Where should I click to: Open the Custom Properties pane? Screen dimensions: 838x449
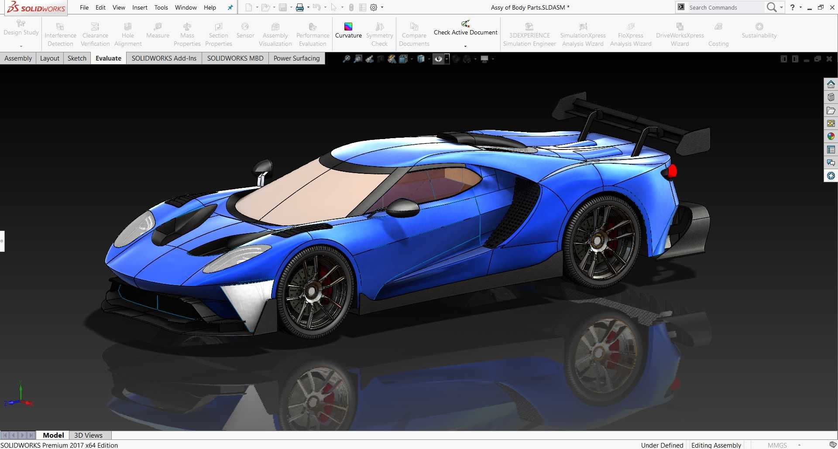tap(831, 150)
